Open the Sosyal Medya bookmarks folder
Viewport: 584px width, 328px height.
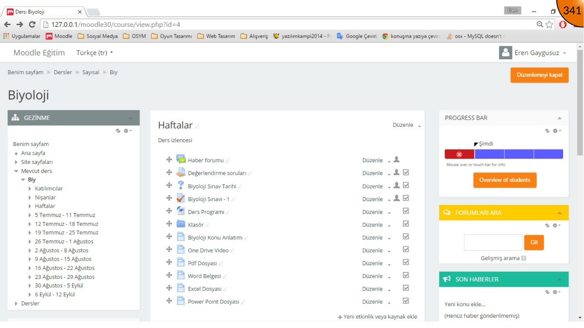tap(98, 36)
